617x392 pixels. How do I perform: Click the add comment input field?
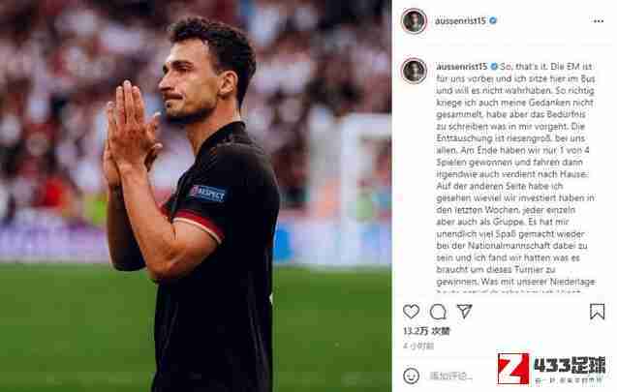[460, 377]
